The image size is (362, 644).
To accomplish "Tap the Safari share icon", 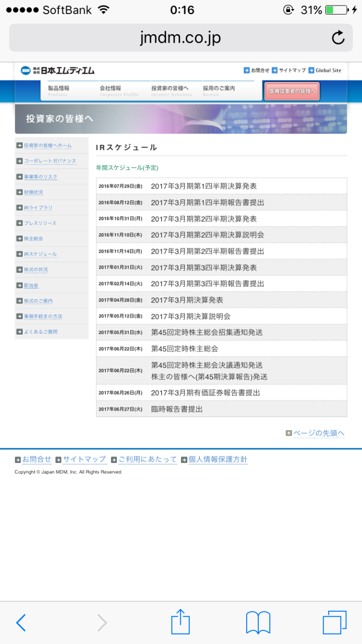I will (x=180, y=622).
